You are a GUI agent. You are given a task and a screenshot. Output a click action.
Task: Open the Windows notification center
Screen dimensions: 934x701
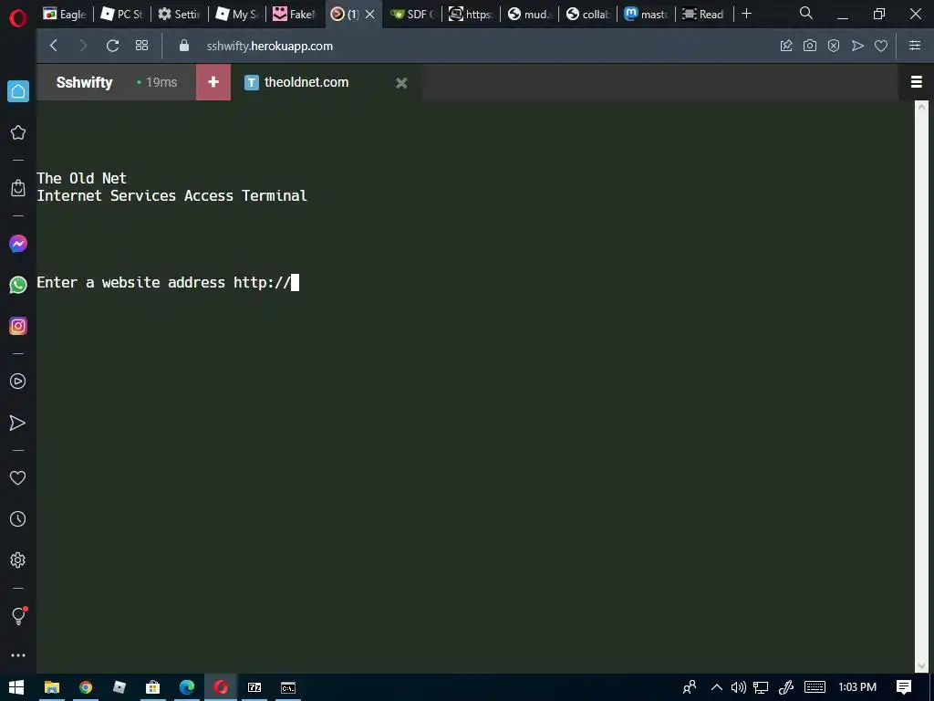904,687
